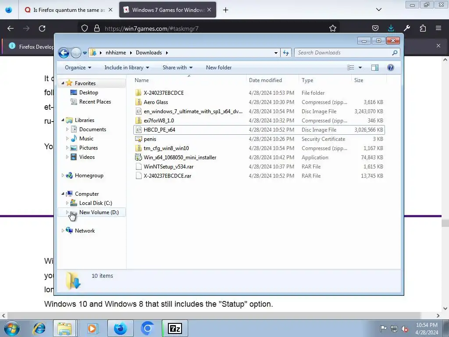Open recent locations dropdown beside Explorer nav arrows
The image size is (449, 337).
pyautogui.click(x=85, y=53)
